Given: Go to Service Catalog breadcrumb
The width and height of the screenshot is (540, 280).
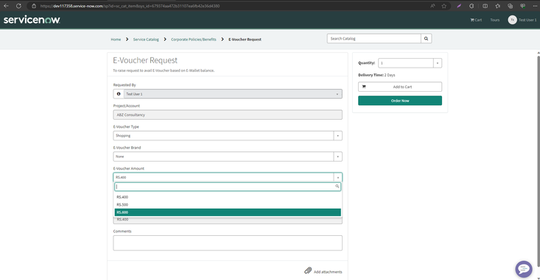Looking at the screenshot, I should point(146,40).
